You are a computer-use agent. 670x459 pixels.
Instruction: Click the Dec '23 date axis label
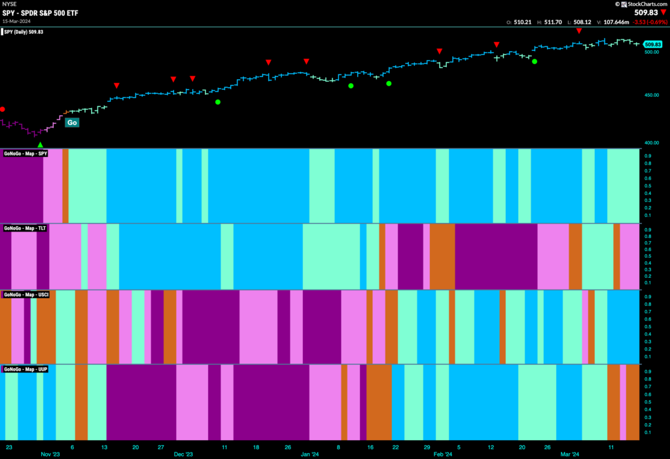183,454
